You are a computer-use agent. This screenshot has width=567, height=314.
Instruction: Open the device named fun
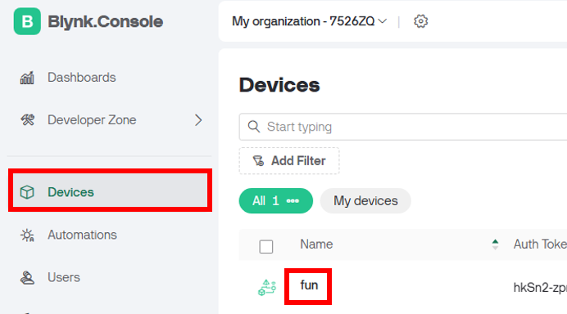[309, 285]
